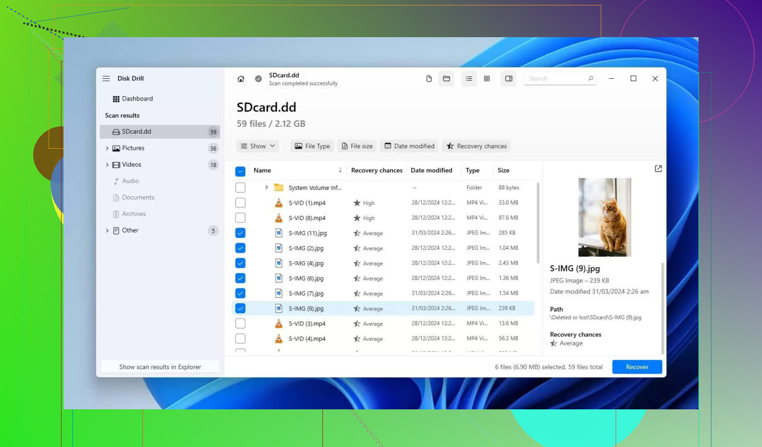This screenshot has width=762, height=447.
Task: Switch to list view layout
Action: (x=469, y=79)
